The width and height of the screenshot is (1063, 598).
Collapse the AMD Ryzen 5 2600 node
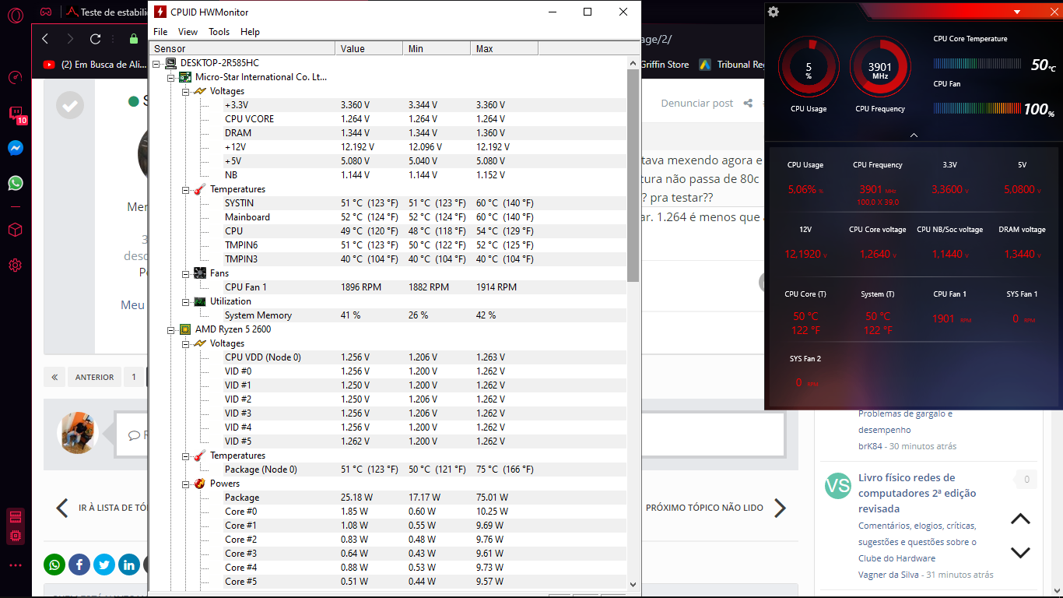pyautogui.click(x=171, y=329)
